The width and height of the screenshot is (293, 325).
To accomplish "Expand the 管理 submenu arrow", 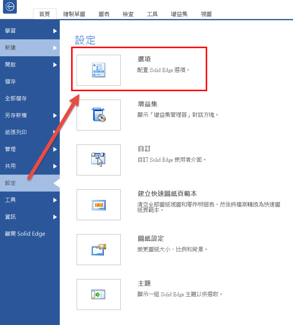I will pos(55,149).
